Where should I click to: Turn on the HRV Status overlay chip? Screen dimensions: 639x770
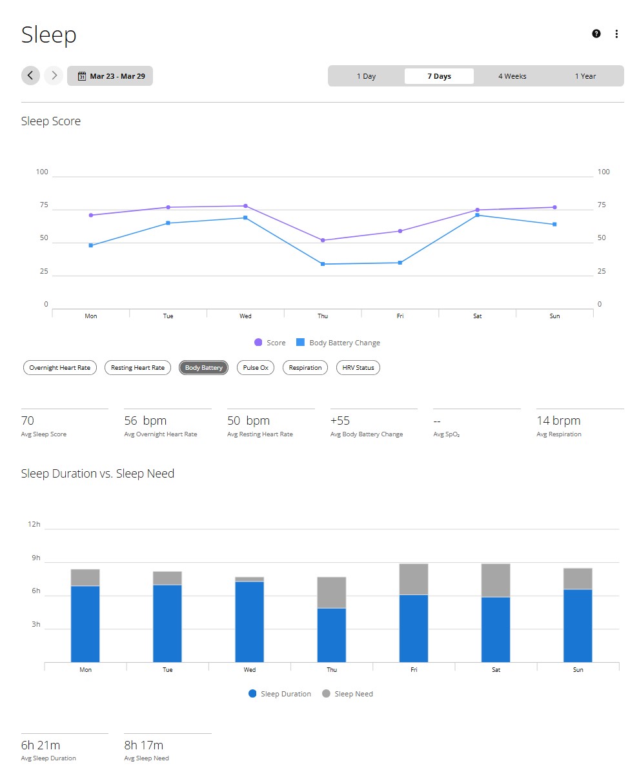[x=358, y=367]
